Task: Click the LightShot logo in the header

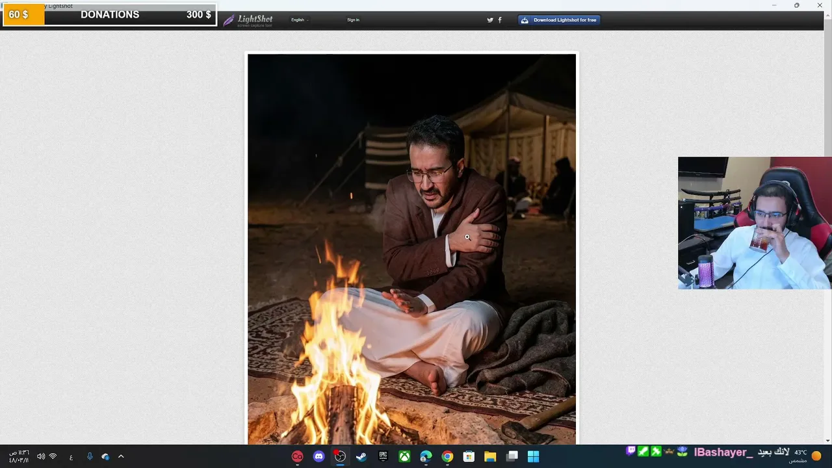Action: pos(248,20)
